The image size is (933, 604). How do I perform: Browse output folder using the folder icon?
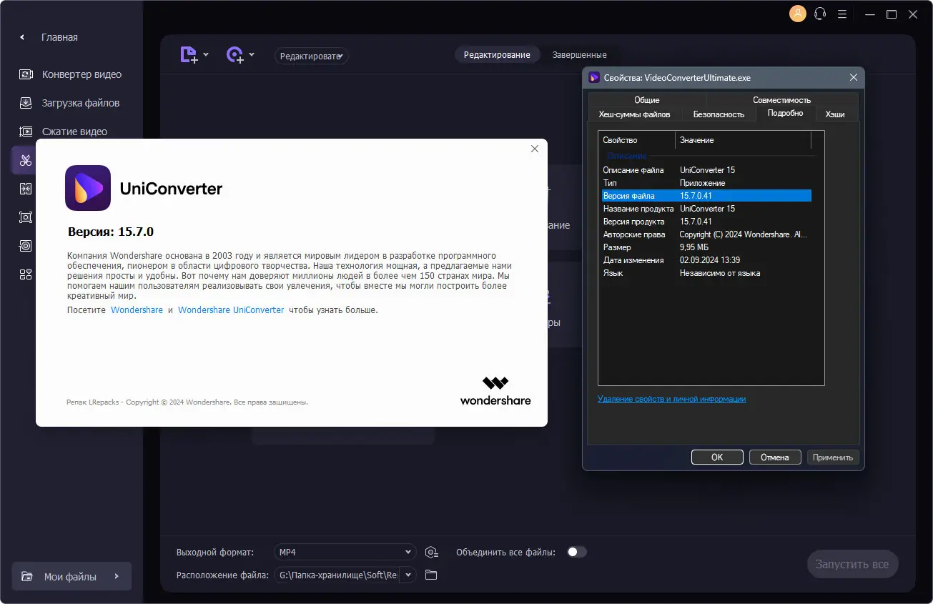pyautogui.click(x=430, y=575)
